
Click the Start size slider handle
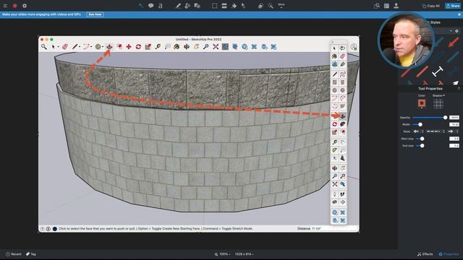coord(422,139)
